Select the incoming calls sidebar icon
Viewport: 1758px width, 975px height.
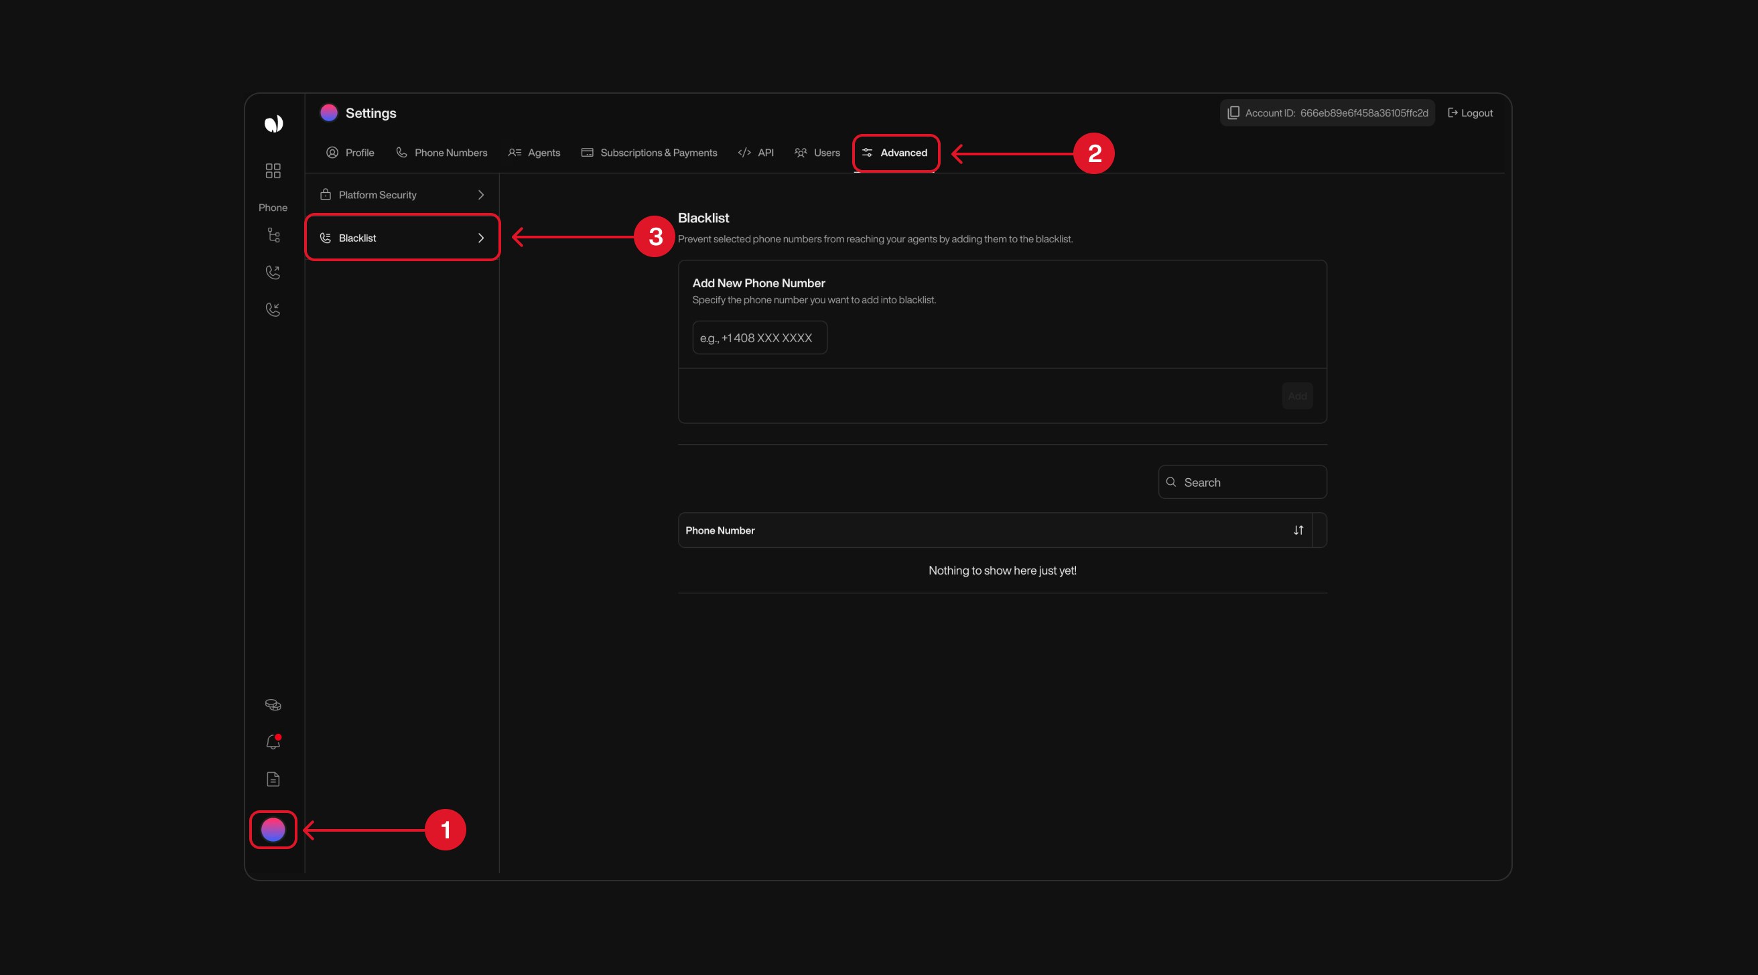273,309
